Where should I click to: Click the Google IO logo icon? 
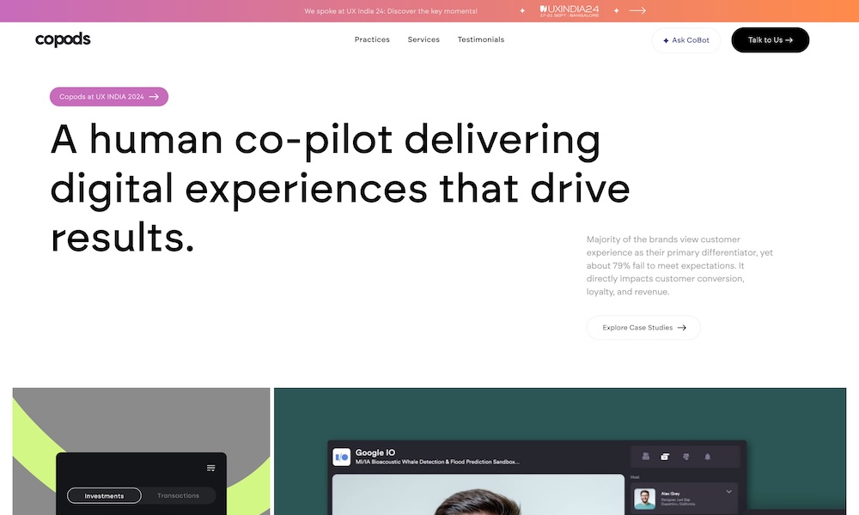(x=341, y=456)
